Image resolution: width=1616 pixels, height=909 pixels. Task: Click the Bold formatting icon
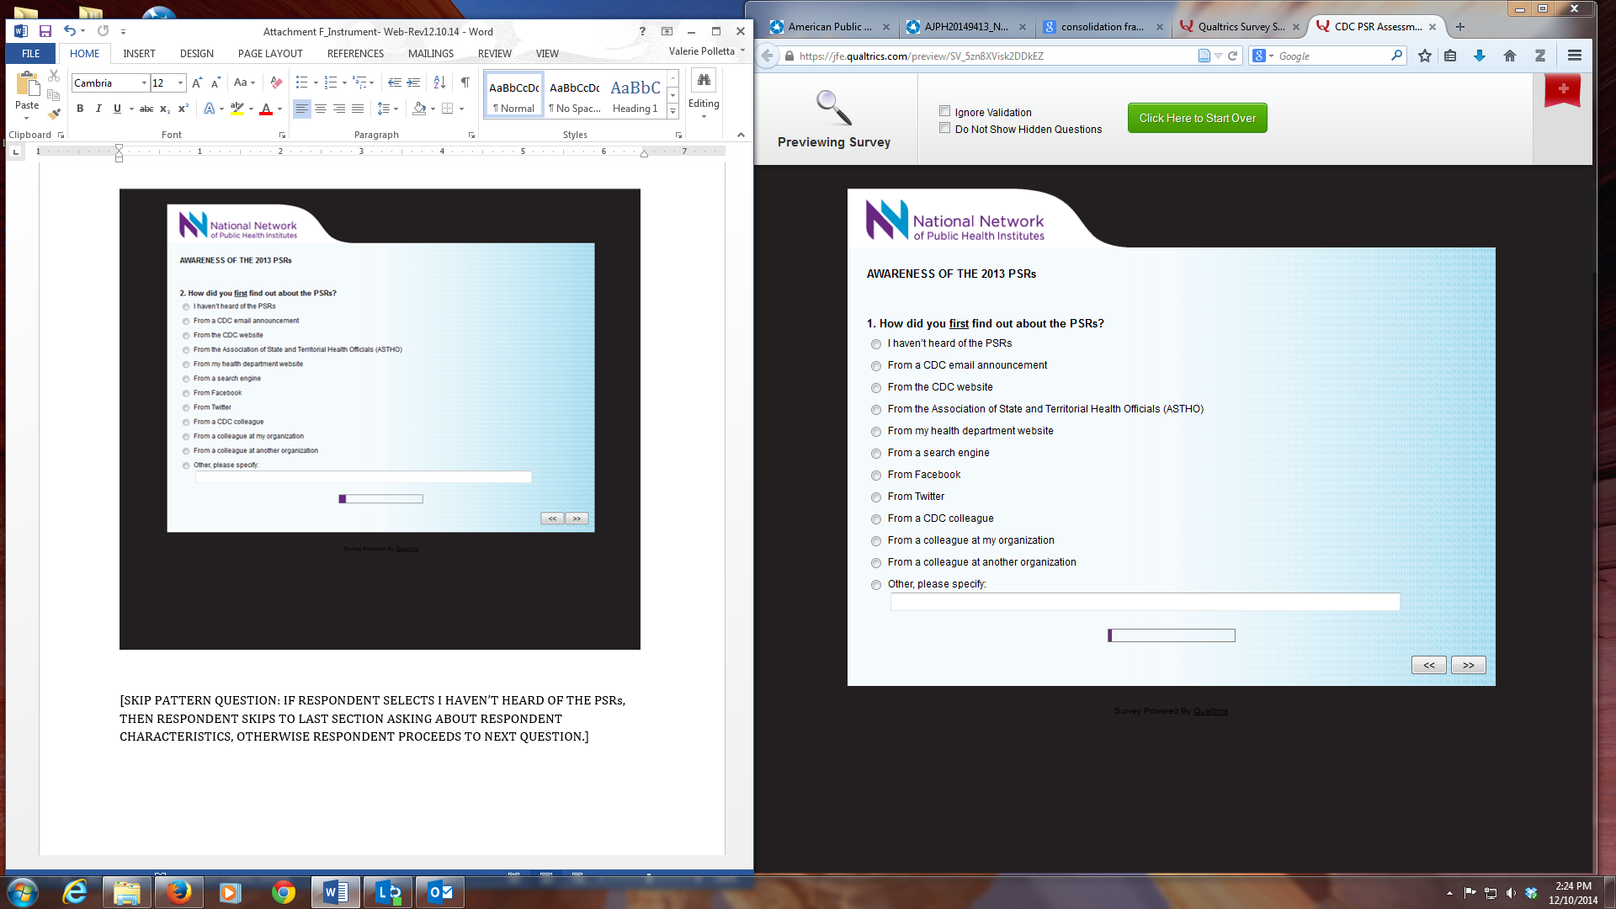(x=80, y=109)
